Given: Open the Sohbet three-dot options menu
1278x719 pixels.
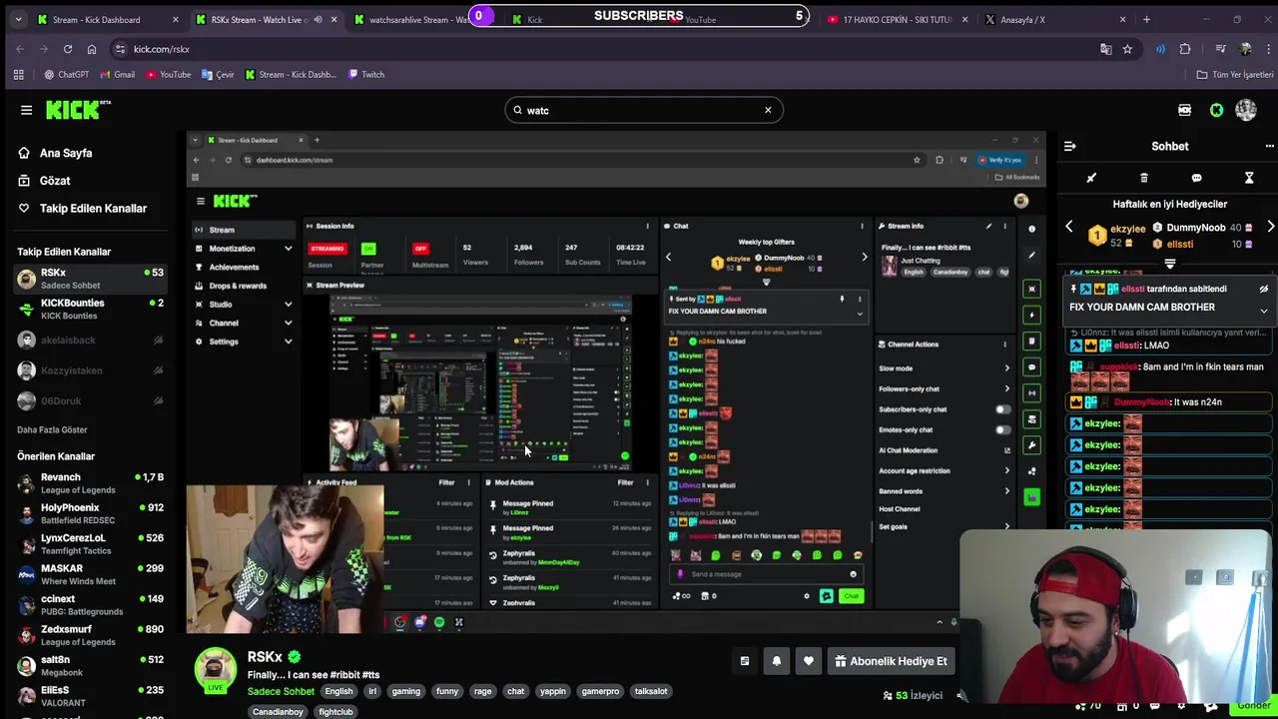Looking at the screenshot, I should pos(1269,146).
